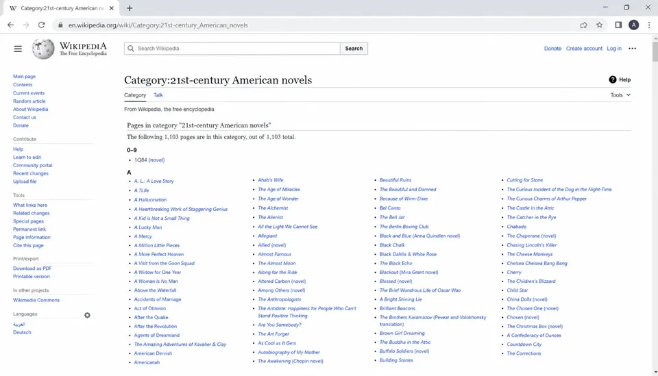Share this page icon
This screenshot has height=376, width=658.
(x=584, y=25)
